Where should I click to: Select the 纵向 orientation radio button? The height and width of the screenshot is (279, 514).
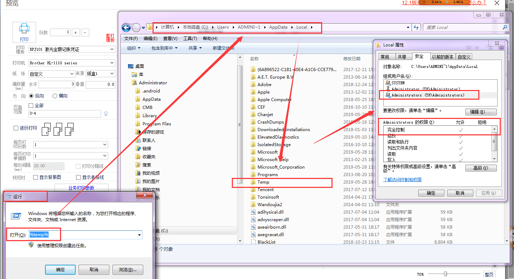pyautogui.click(x=31, y=96)
